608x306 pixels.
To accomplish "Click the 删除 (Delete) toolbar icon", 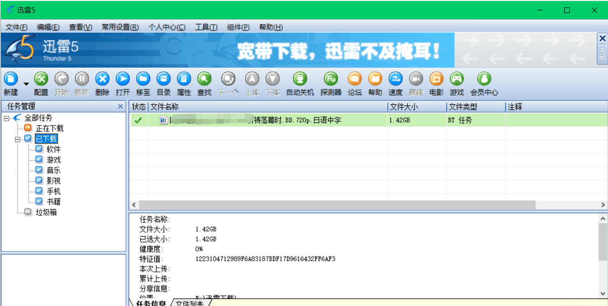I will tap(102, 79).
